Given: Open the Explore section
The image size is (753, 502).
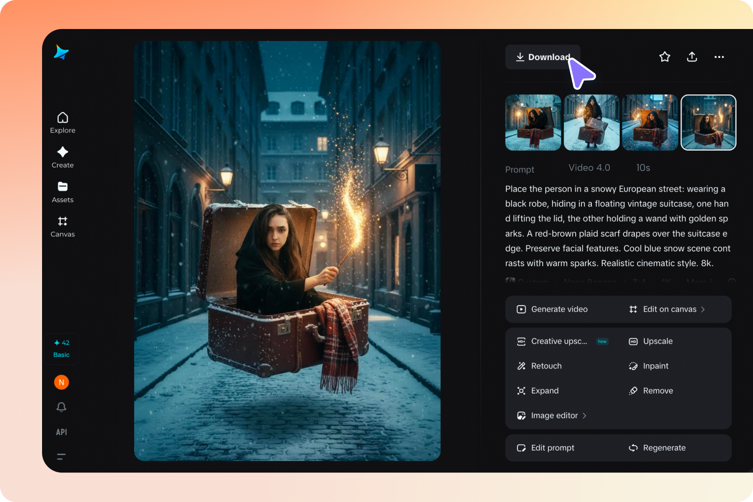Looking at the screenshot, I should point(62,122).
